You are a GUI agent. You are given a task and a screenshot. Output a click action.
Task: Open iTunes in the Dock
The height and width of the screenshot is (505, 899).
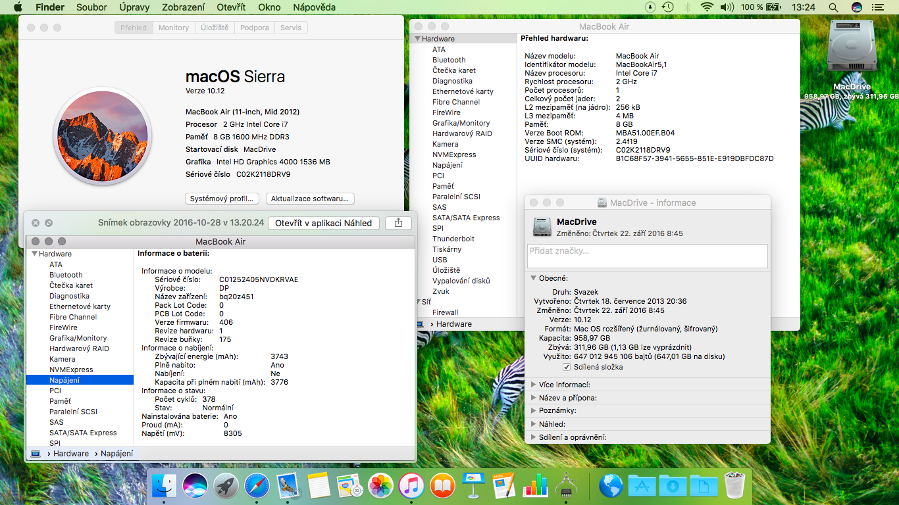411,487
